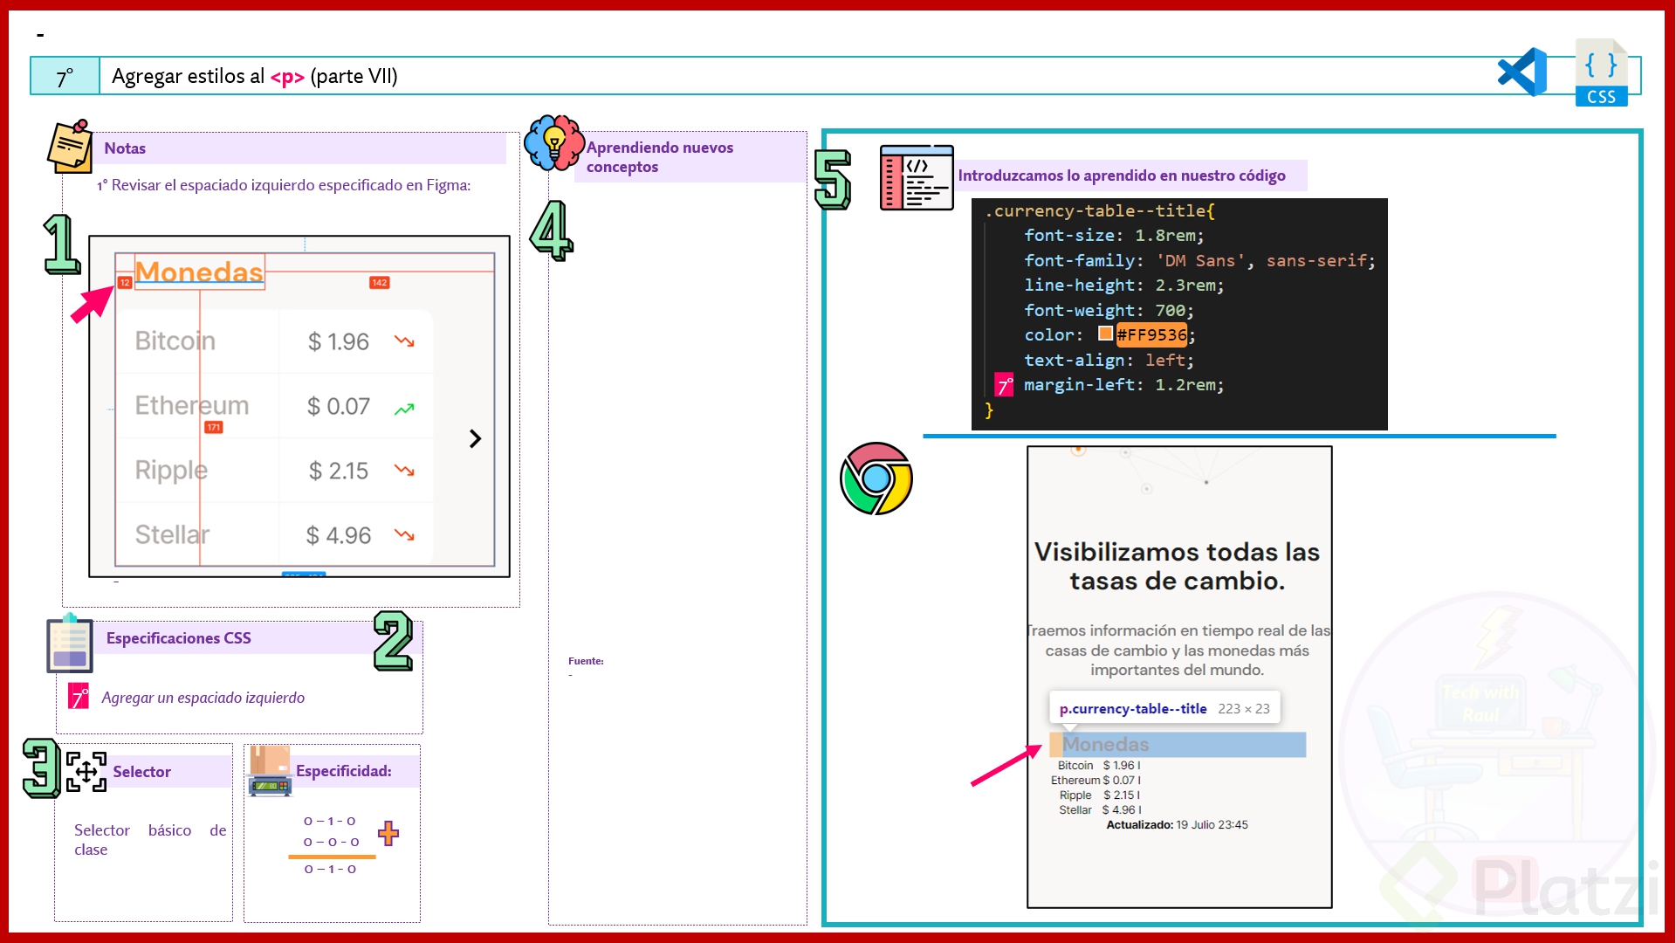Viewport: 1676px width, 943px height.
Task: Click the right chevron next to currency table
Action: (x=475, y=438)
